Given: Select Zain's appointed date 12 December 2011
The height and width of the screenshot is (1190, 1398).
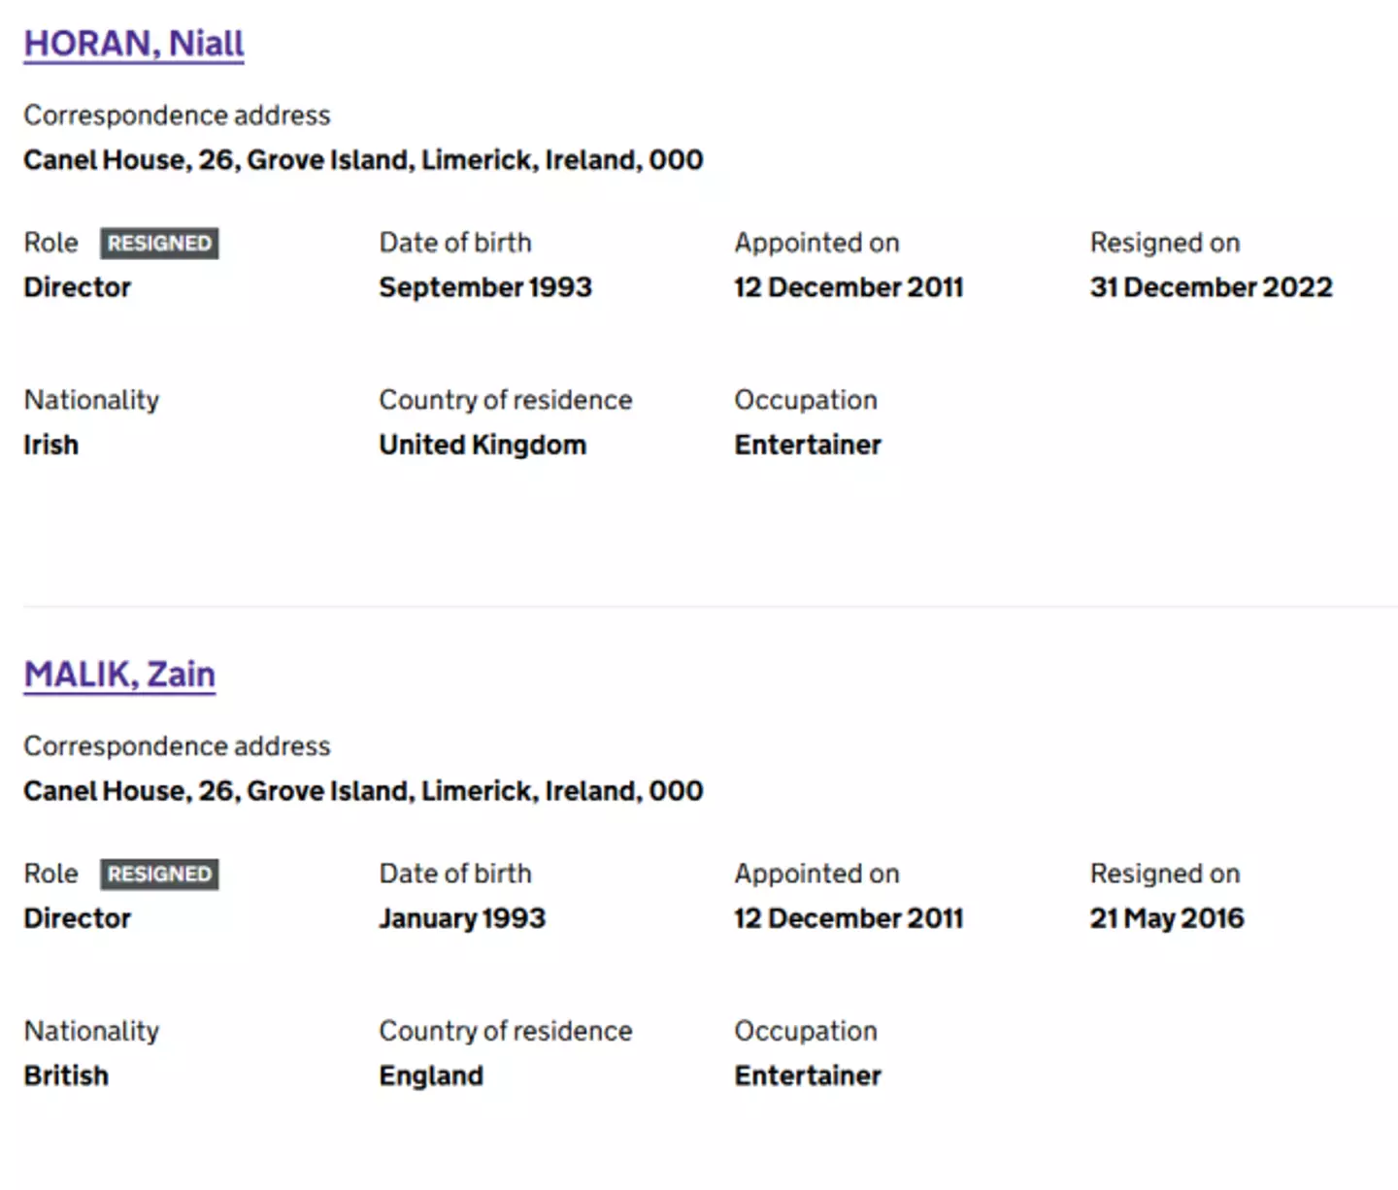Looking at the screenshot, I should 849,918.
